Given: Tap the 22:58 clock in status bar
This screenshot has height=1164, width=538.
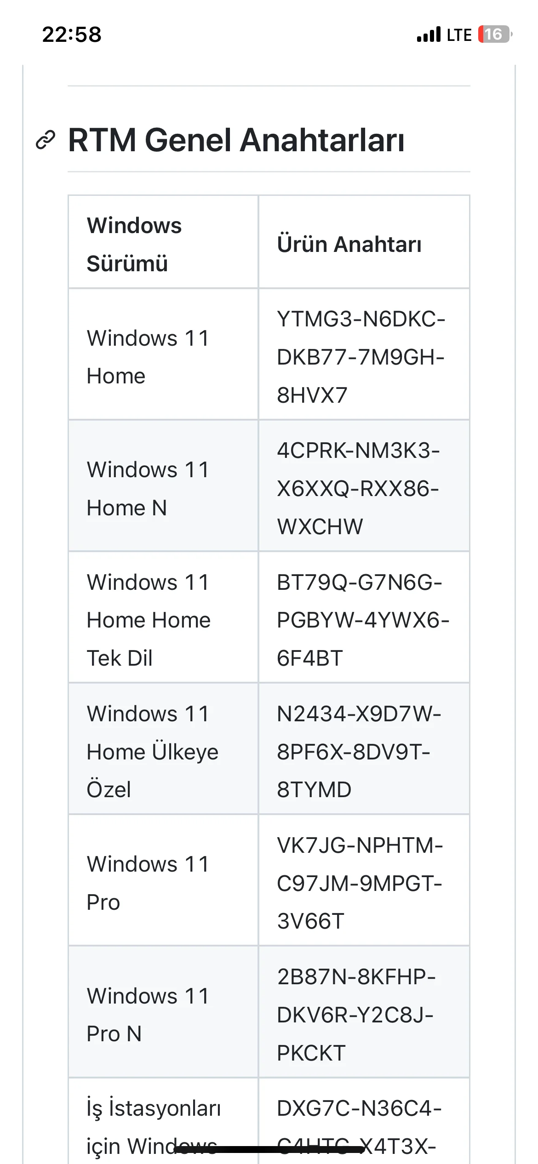Looking at the screenshot, I should pyautogui.click(x=72, y=34).
